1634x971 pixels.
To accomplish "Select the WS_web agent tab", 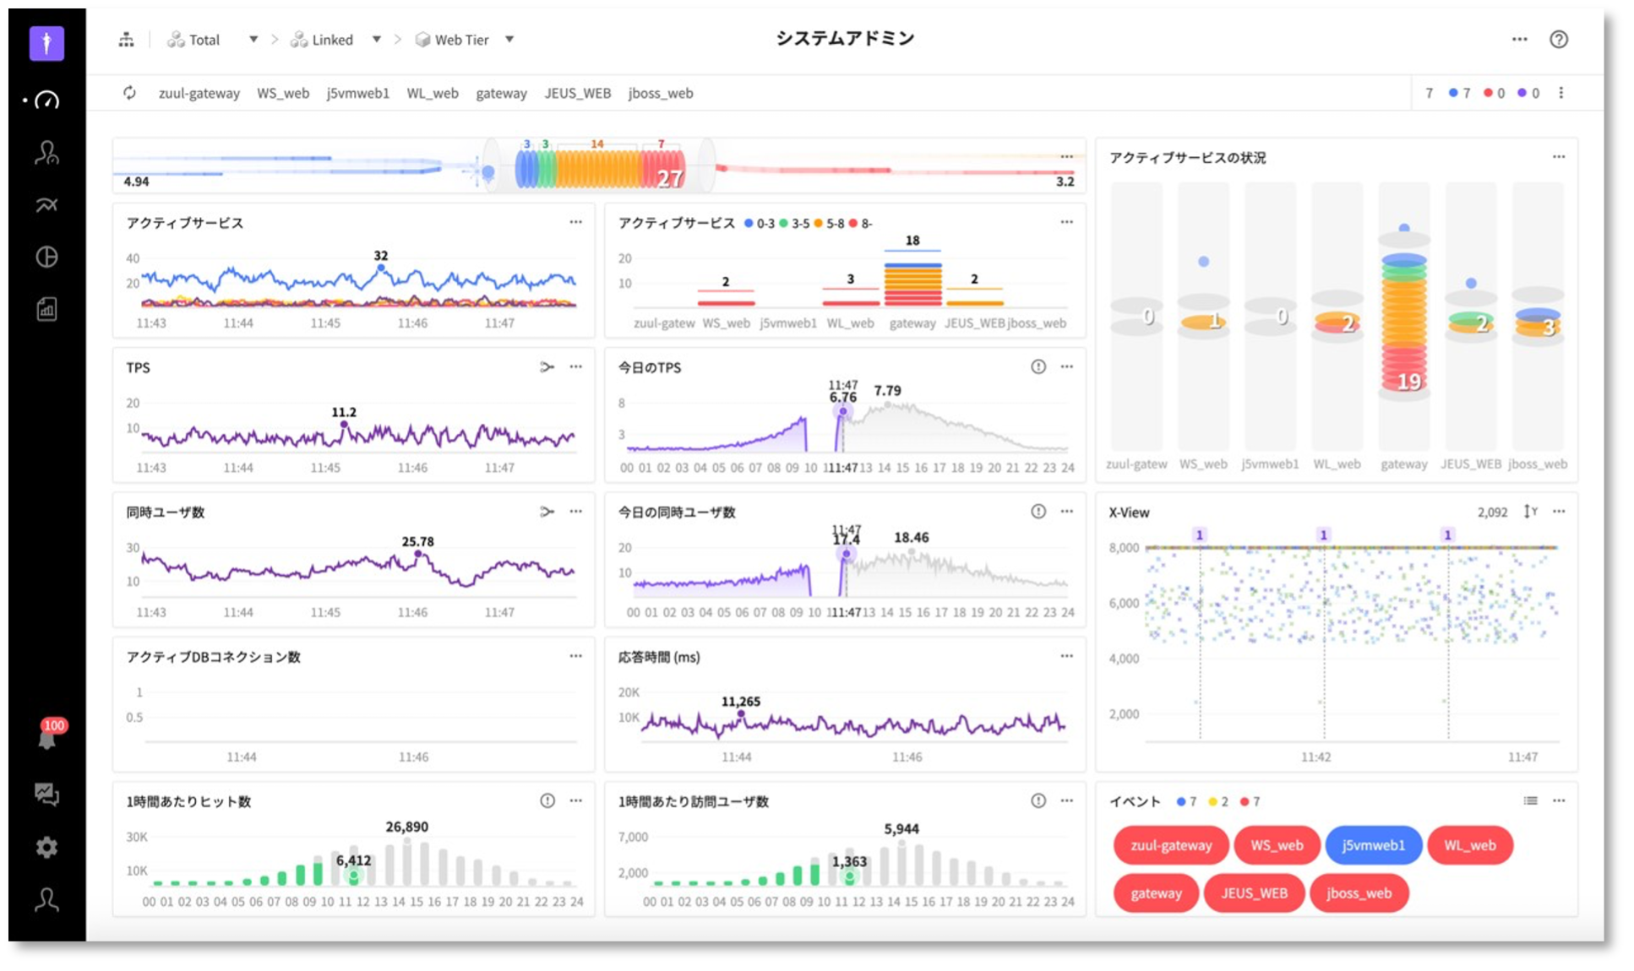I will click(283, 94).
